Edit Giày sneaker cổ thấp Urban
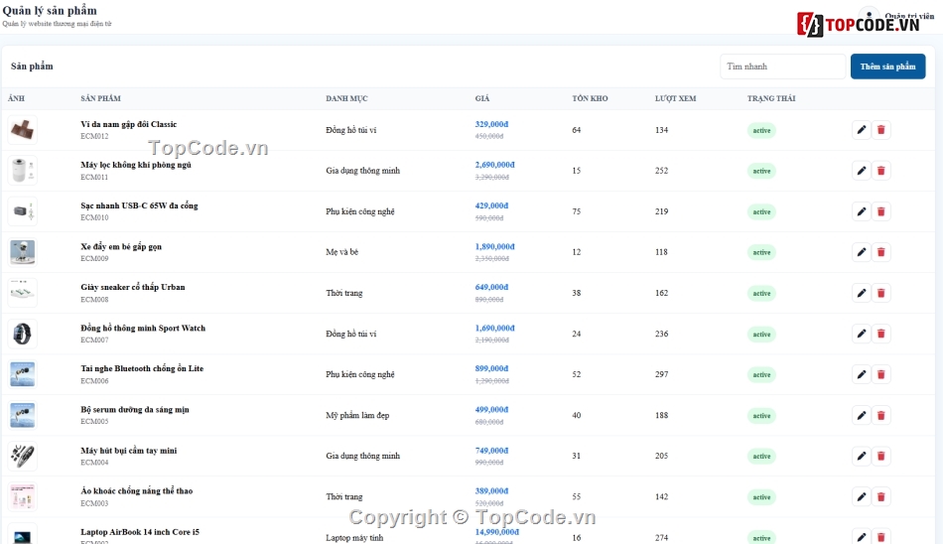 click(862, 293)
